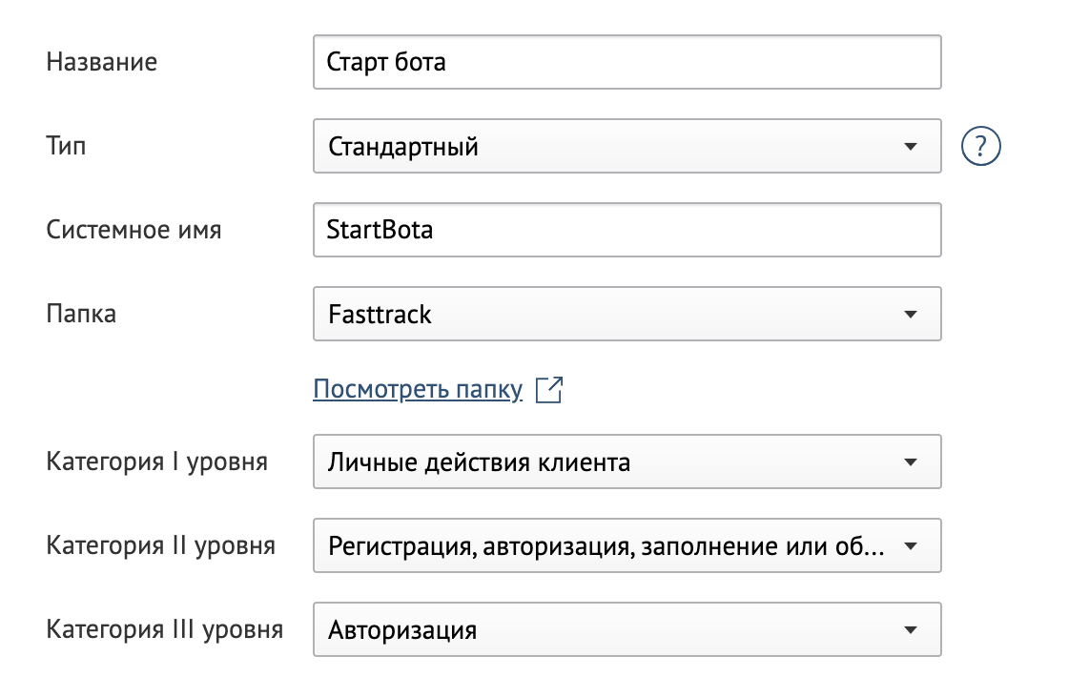The width and height of the screenshot is (1089, 677).
Task: Expand the Папка dropdown showing Fasttrack
Action: [627, 314]
